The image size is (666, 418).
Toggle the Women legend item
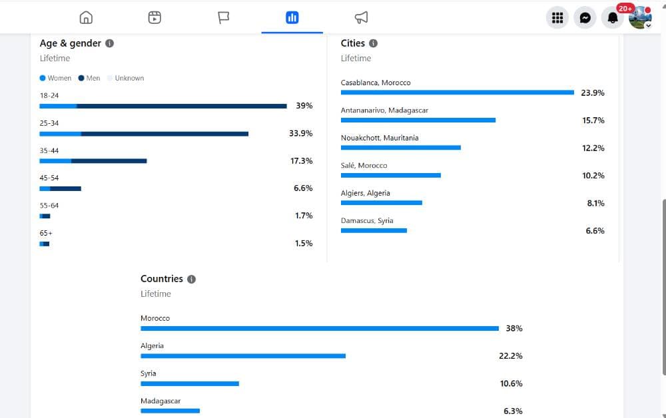(x=55, y=78)
